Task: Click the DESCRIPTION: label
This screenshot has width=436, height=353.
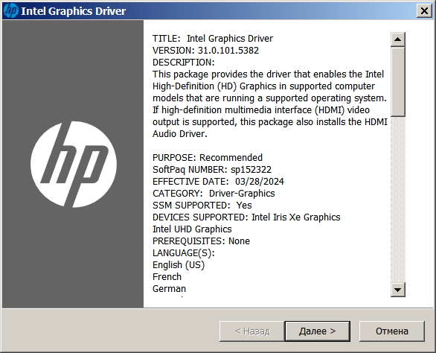Action: (x=184, y=63)
